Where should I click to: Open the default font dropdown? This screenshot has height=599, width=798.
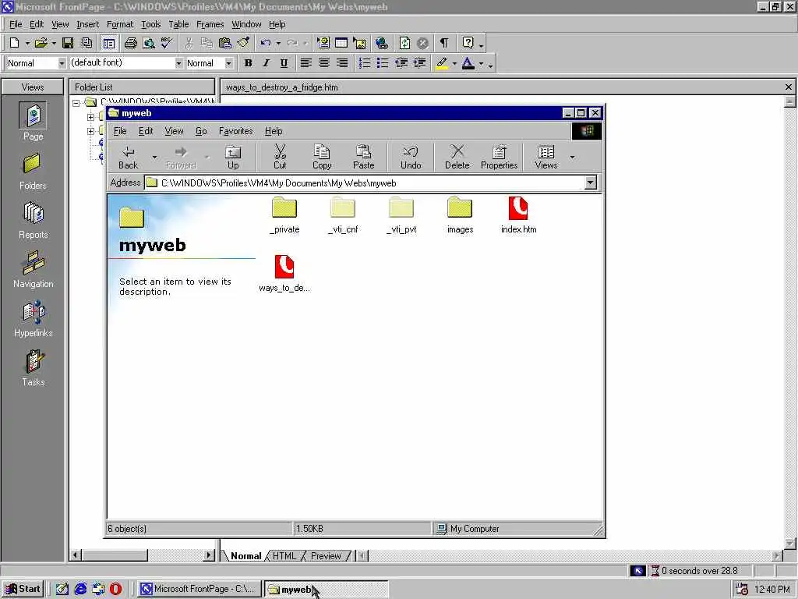click(178, 63)
